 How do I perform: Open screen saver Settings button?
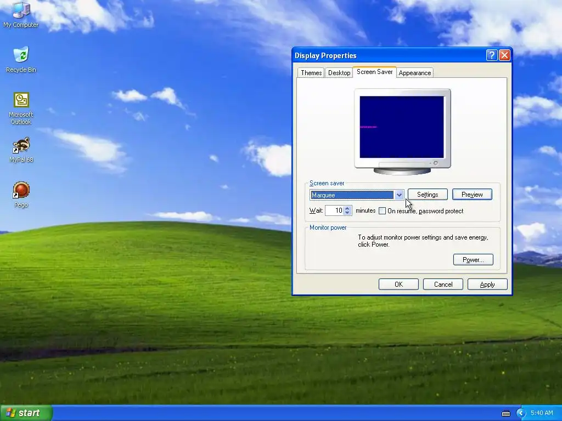click(x=428, y=195)
